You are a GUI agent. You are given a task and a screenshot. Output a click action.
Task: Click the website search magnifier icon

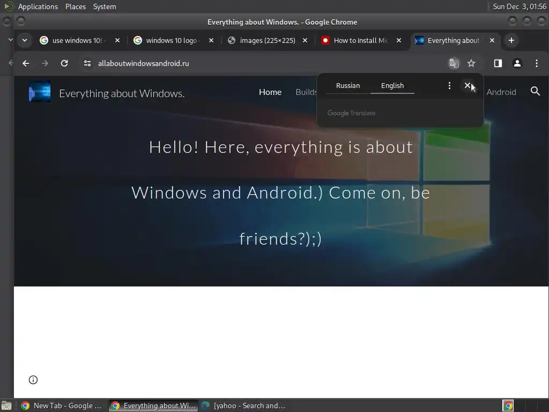pyautogui.click(x=535, y=91)
